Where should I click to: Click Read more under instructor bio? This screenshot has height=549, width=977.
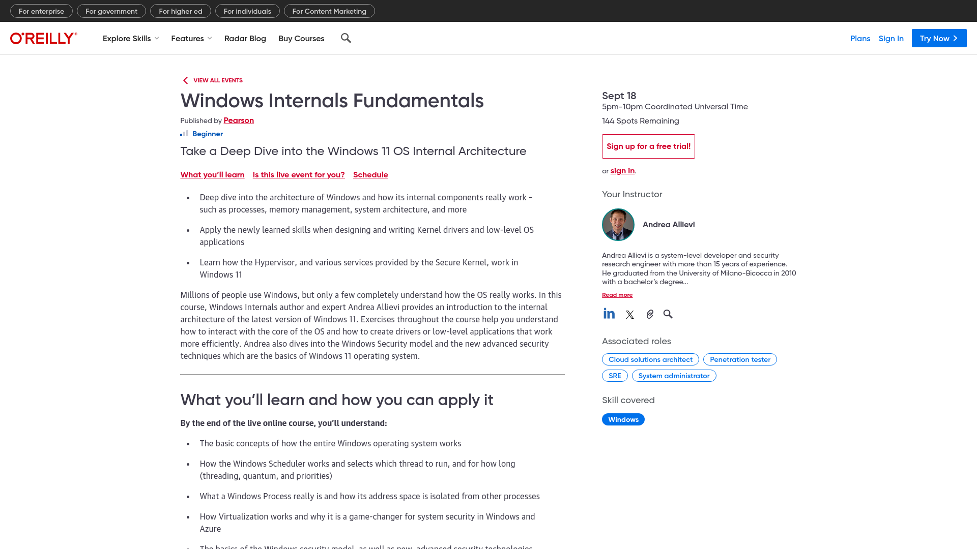click(x=617, y=295)
